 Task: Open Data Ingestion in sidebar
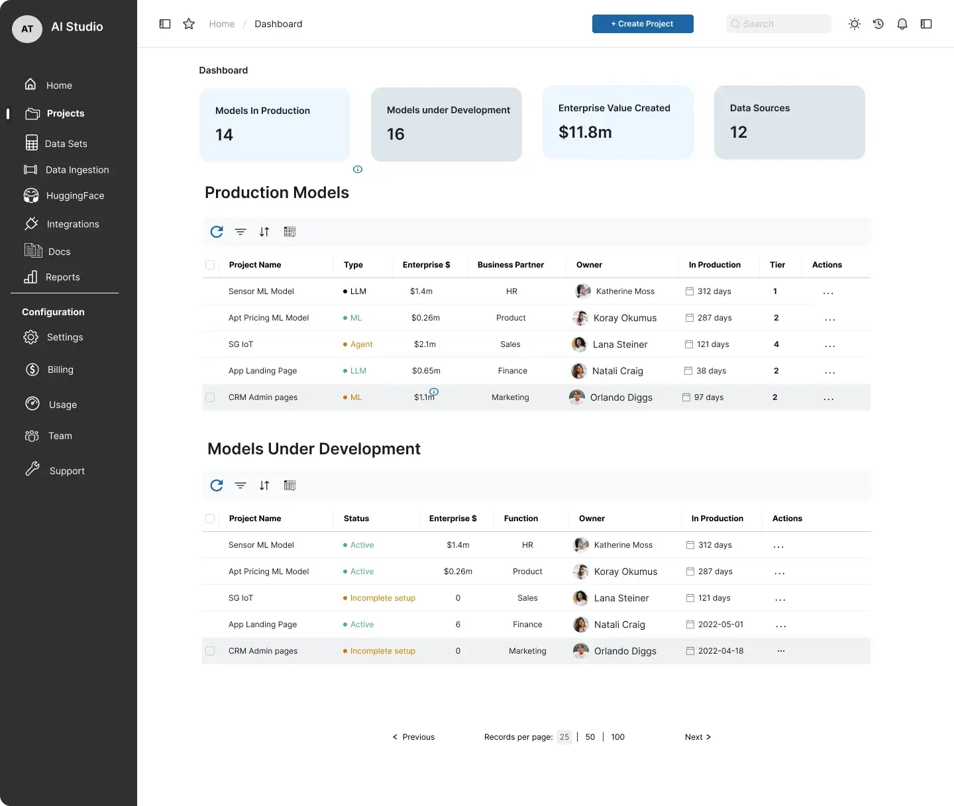(x=77, y=170)
